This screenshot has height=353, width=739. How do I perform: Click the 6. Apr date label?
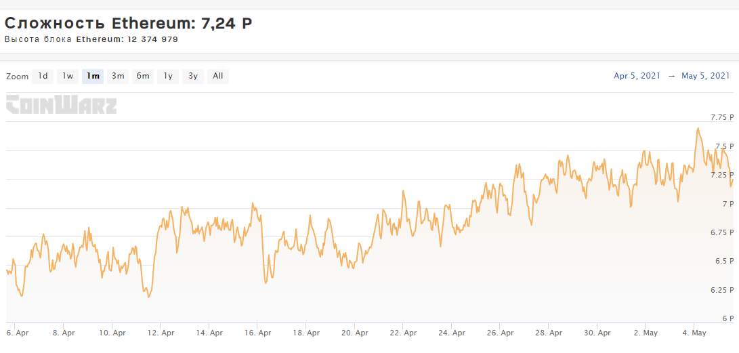(x=16, y=333)
